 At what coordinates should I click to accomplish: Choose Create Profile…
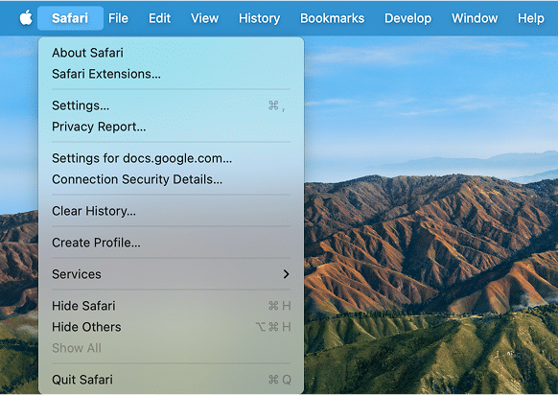(171, 243)
